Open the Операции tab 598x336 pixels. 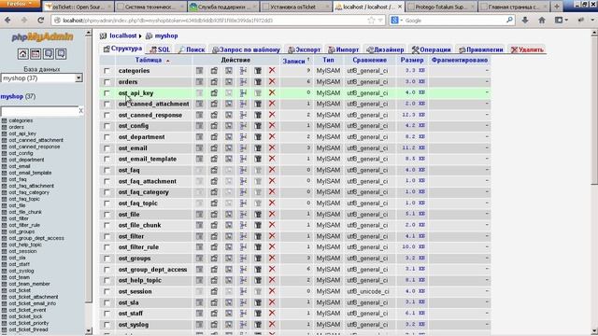[x=432, y=49]
